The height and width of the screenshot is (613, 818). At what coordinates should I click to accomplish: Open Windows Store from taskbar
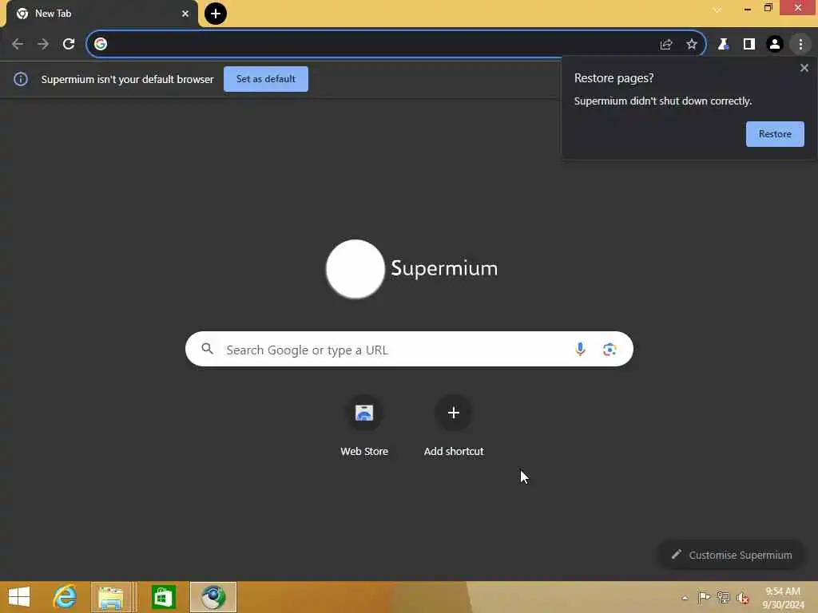pyautogui.click(x=163, y=597)
